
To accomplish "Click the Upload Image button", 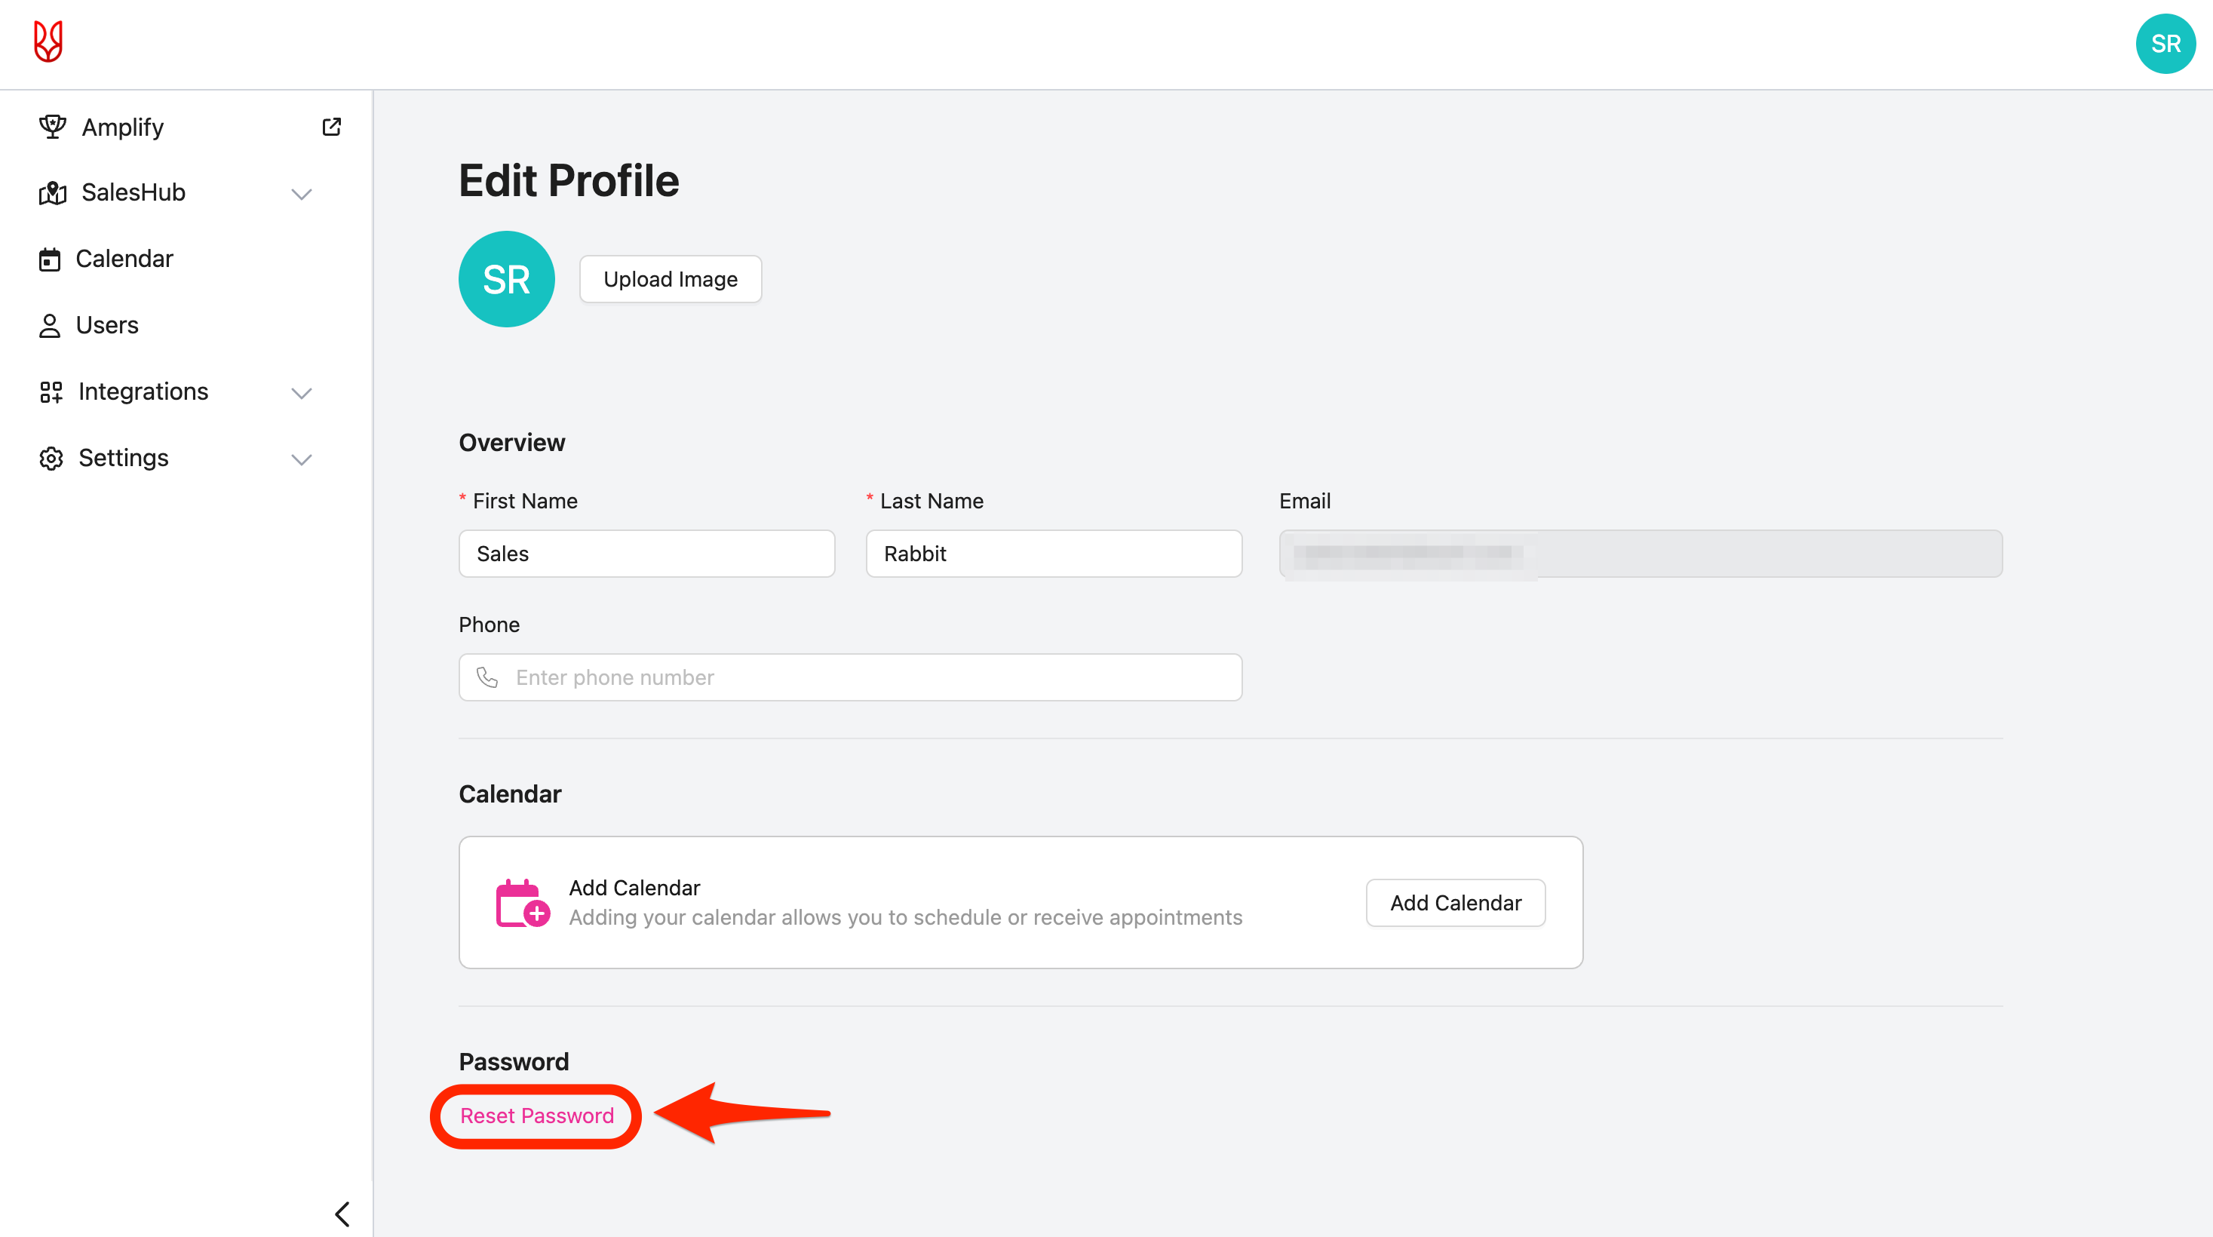I will pos(670,279).
